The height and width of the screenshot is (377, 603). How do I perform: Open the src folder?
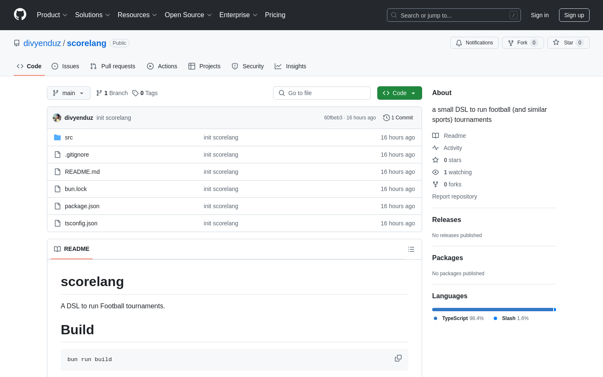[x=69, y=137]
